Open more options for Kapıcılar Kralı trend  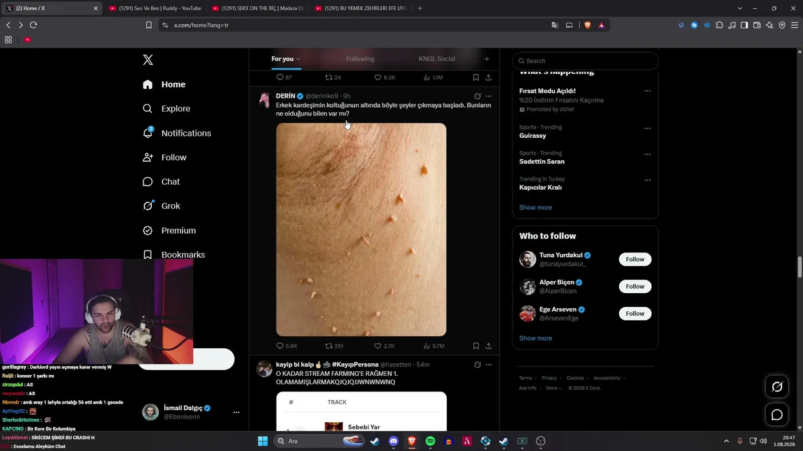(647, 180)
